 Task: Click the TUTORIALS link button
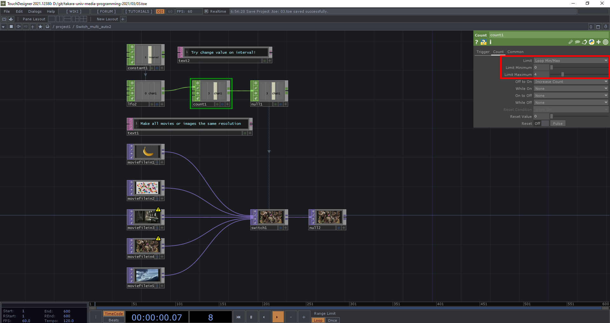point(139,11)
